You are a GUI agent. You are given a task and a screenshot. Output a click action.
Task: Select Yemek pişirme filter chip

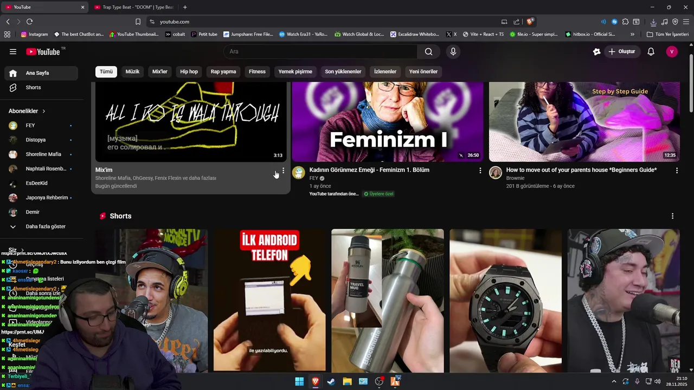(x=295, y=71)
